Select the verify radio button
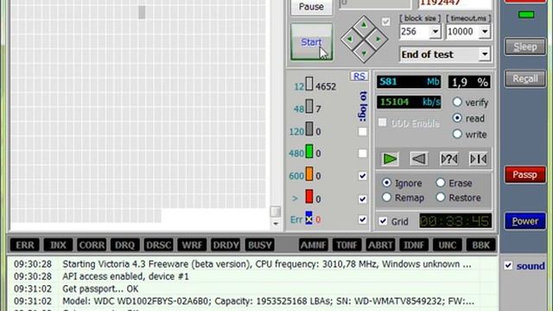 (457, 102)
